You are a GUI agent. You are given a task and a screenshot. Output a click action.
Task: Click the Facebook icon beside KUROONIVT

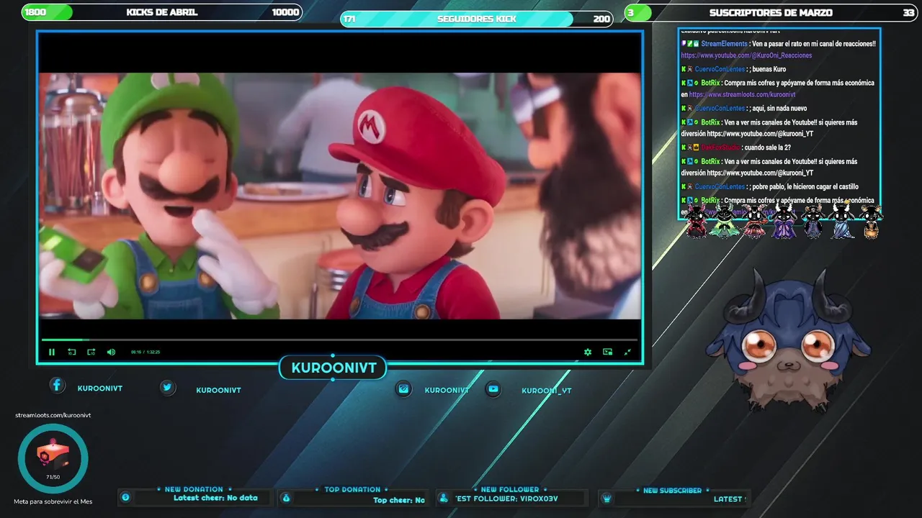tap(57, 385)
